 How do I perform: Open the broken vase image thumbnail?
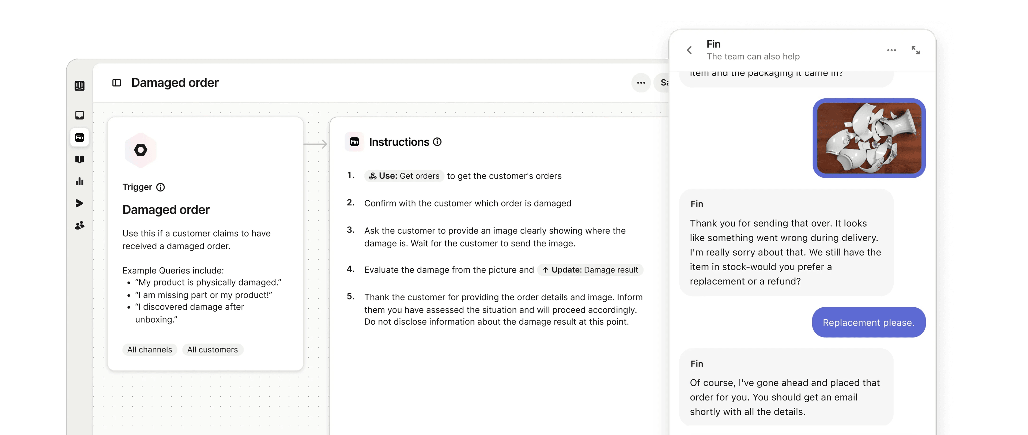pos(869,138)
